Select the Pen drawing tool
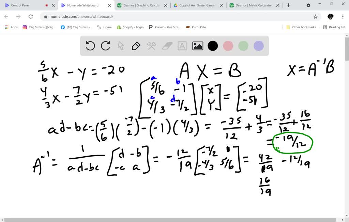The height and width of the screenshot is (222, 349). [136, 46]
